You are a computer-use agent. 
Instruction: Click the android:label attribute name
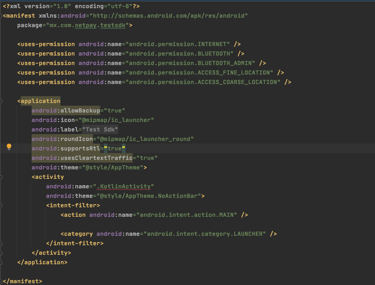[x=55, y=130]
